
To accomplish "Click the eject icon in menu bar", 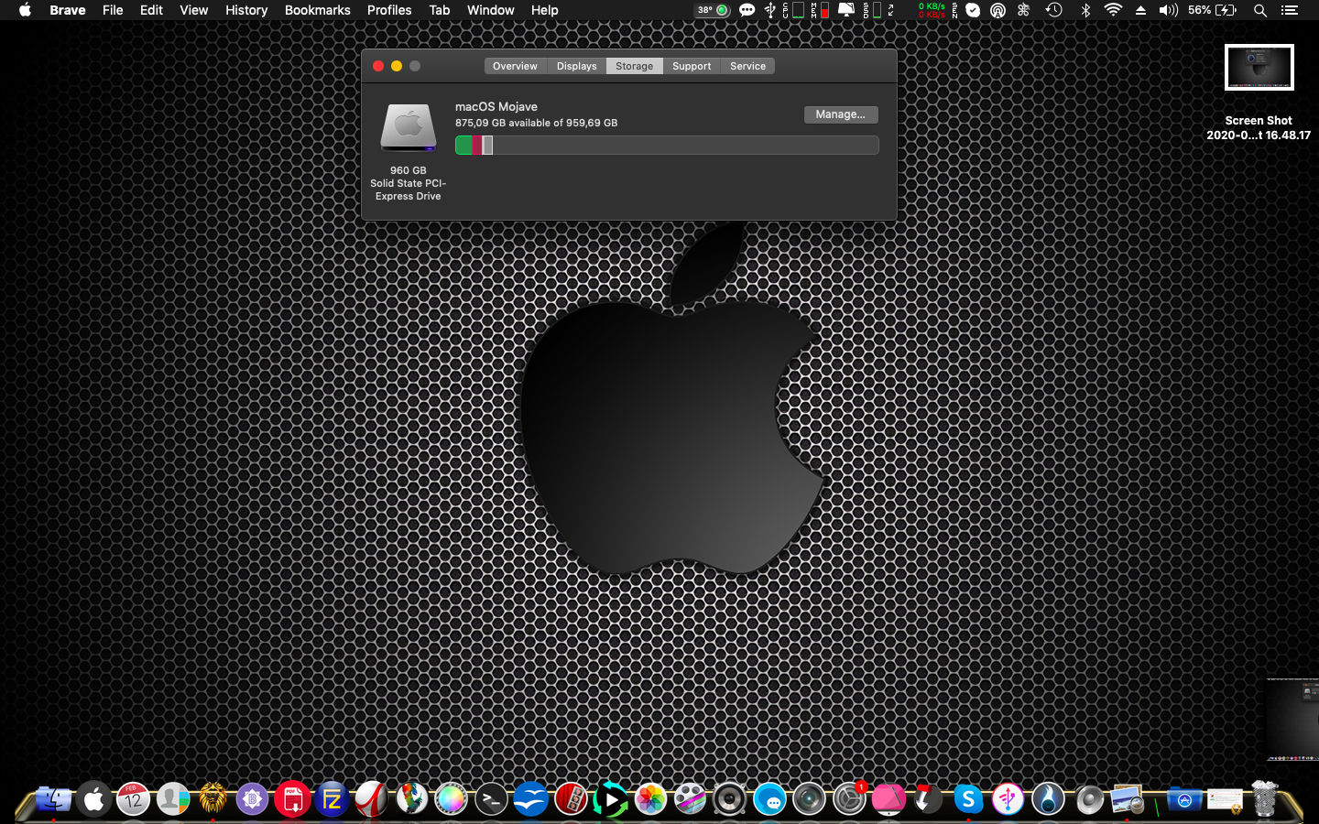I will pos(1140,10).
